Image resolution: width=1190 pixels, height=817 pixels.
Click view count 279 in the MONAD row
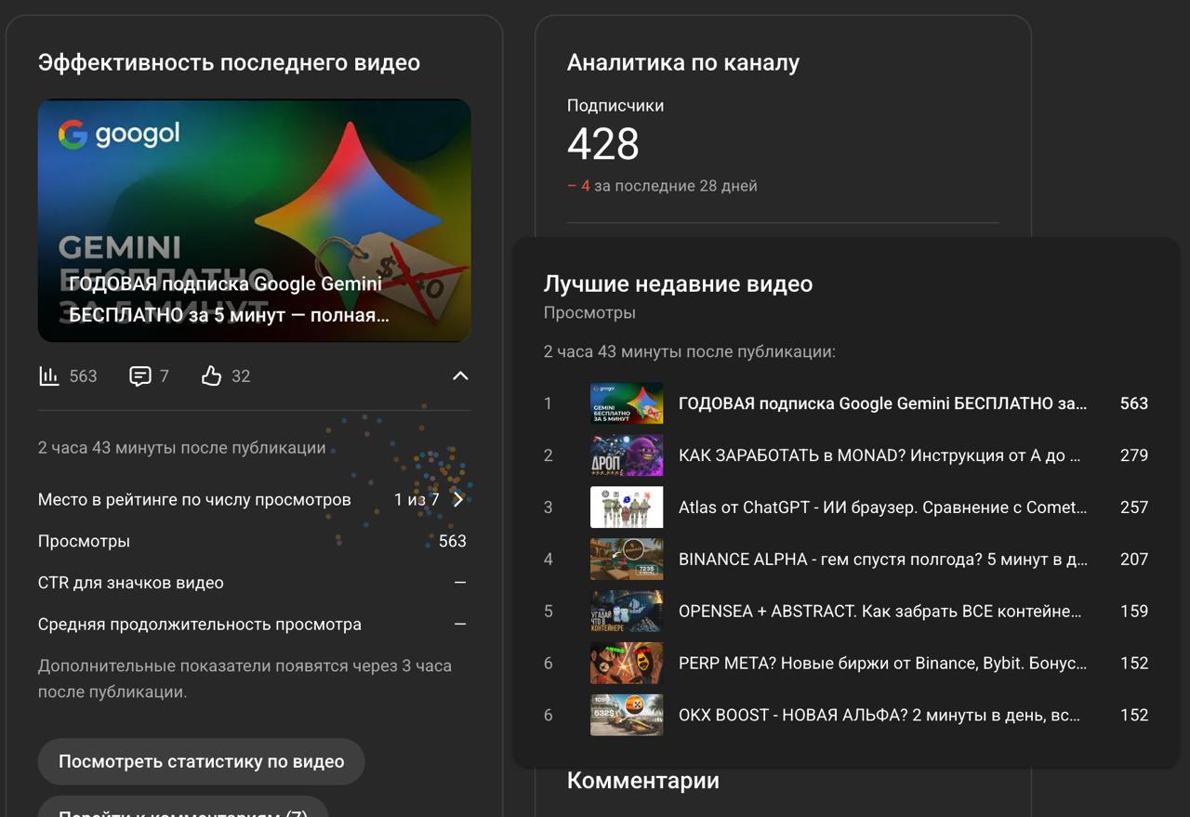(x=1134, y=455)
